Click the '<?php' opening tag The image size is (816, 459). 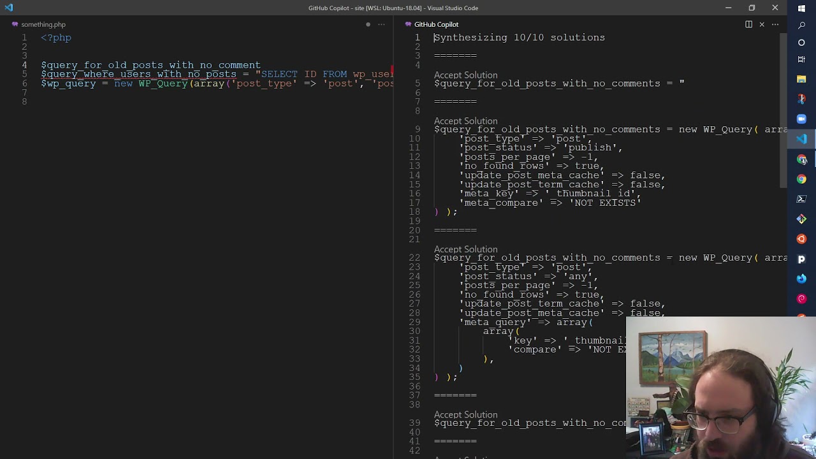point(56,38)
